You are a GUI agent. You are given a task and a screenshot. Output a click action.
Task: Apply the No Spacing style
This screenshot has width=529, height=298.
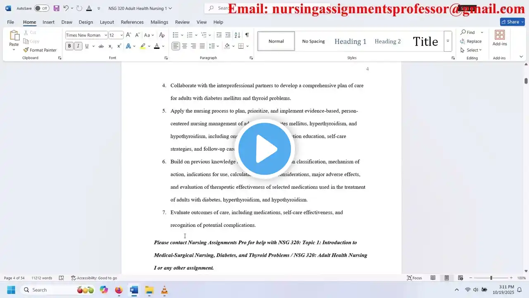(x=313, y=41)
